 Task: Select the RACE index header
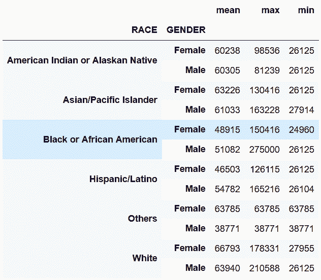(x=144, y=30)
